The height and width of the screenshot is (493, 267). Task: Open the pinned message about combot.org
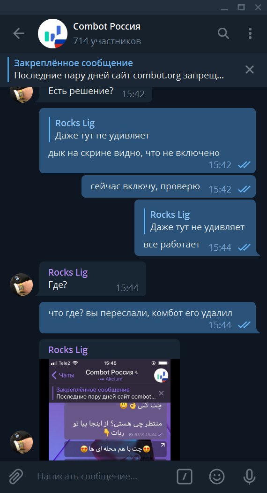[119, 69]
